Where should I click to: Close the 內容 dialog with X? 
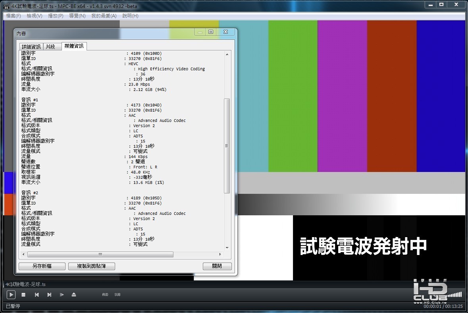(x=226, y=32)
